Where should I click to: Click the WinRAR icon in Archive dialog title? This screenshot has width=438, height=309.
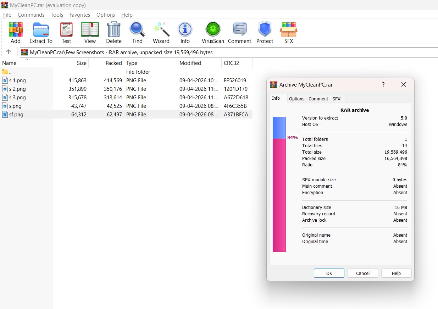pyautogui.click(x=273, y=84)
